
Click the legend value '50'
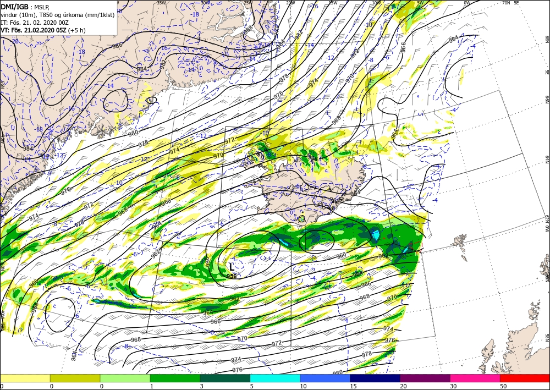(503, 386)
